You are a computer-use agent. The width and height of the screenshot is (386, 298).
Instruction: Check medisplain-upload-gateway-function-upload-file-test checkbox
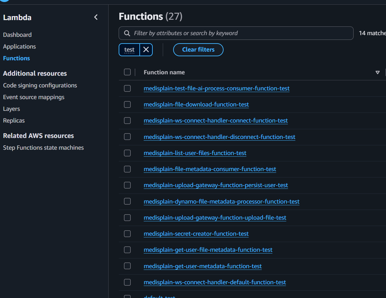point(127,218)
